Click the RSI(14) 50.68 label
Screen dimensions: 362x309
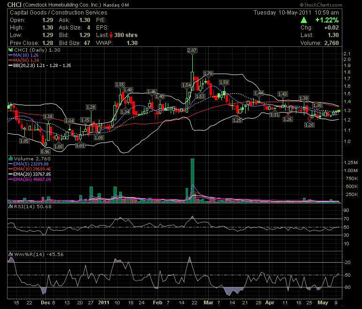(32, 206)
